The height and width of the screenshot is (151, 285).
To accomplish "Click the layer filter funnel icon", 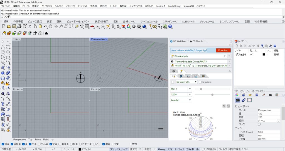I will click(262, 46).
